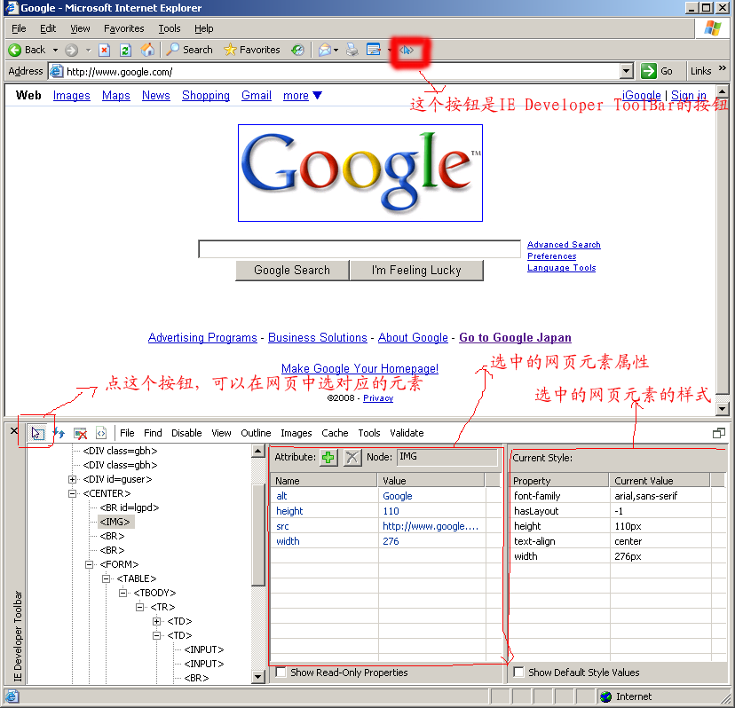Activate the select element by click tool
The height and width of the screenshot is (708, 735).
pyautogui.click(x=37, y=433)
